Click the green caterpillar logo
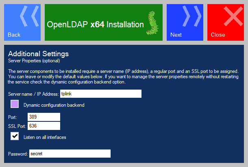248x167 pixels. 152,23
